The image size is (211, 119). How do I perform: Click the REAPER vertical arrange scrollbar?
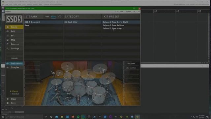(x=209, y=35)
